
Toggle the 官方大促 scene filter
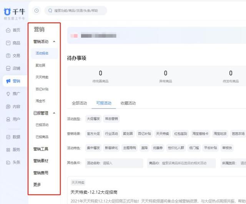[93, 134]
